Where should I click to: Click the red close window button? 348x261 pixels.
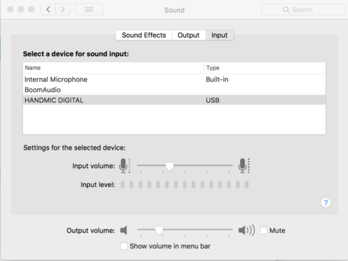[10, 10]
